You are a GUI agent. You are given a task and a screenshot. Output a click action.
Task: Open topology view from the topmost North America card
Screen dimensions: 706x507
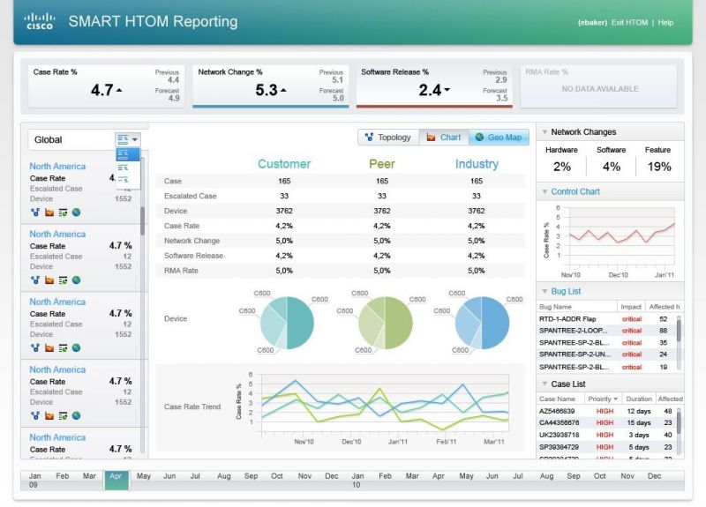pyautogui.click(x=35, y=212)
